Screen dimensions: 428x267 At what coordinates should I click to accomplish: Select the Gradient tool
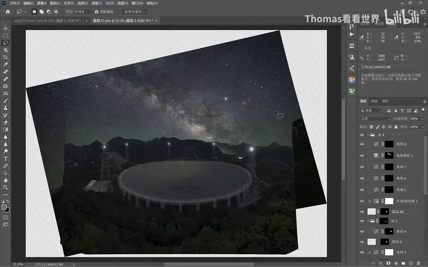click(x=6, y=130)
